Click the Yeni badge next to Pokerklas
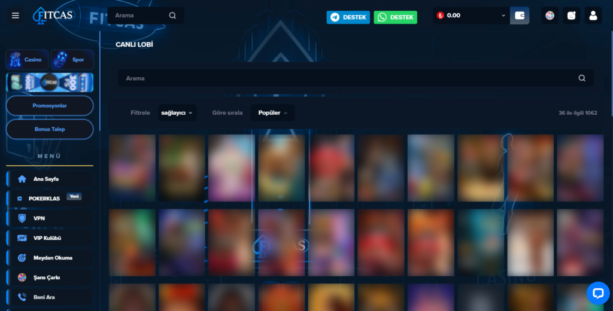This screenshot has height=311, width=613. (74, 197)
